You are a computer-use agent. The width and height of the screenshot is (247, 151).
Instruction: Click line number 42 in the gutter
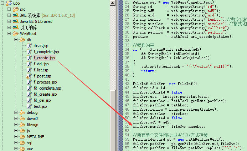point(127,84)
